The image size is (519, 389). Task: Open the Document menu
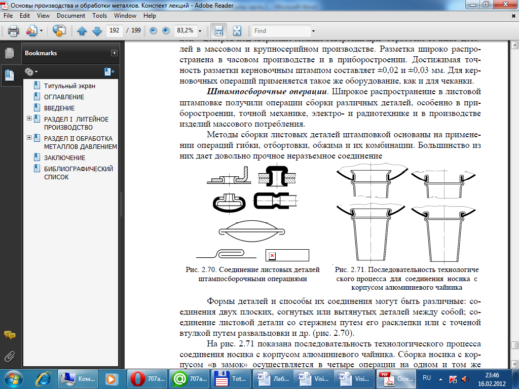(x=70, y=16)
